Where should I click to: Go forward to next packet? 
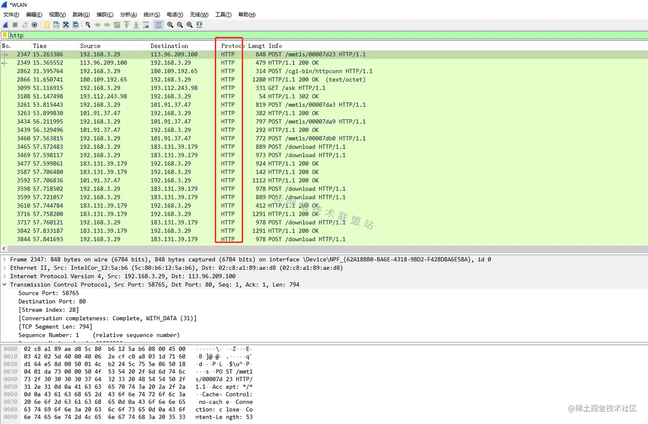107,25
